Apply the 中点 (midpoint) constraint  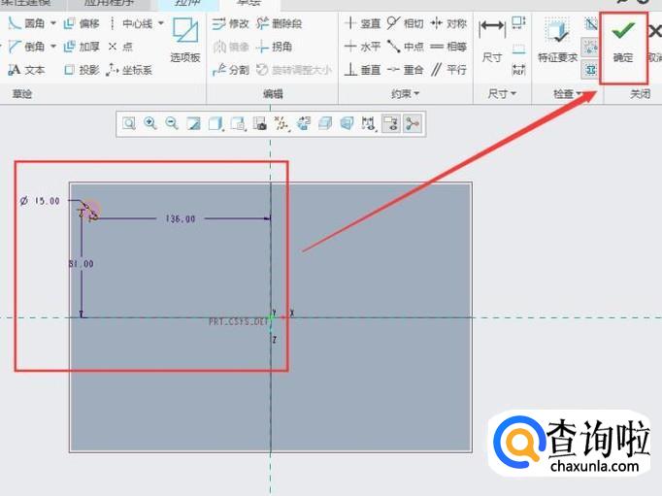point(406,47)
